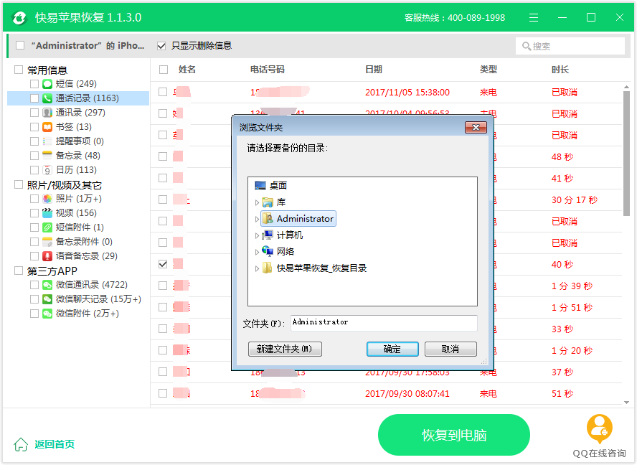Viewport: 637px width, 465px height.
Task: Check the Notes (备忘录) checkbox
Action: coord(34,156)
